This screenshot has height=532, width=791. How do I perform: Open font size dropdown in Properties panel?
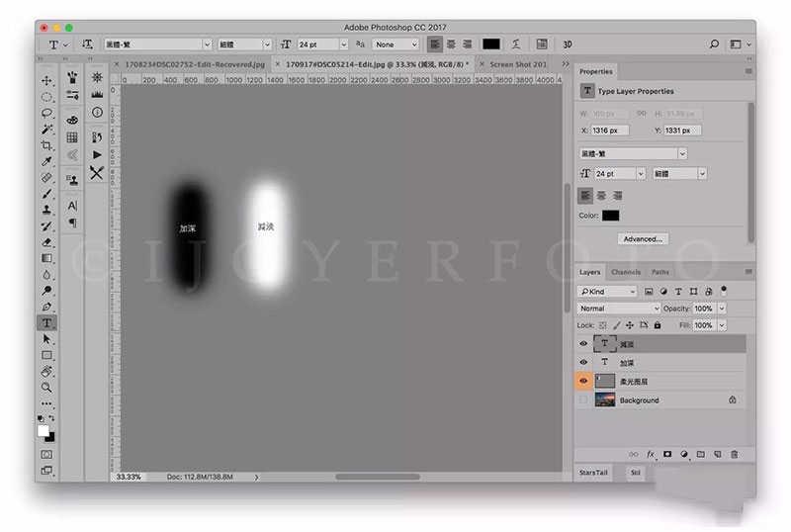(641, 174)
